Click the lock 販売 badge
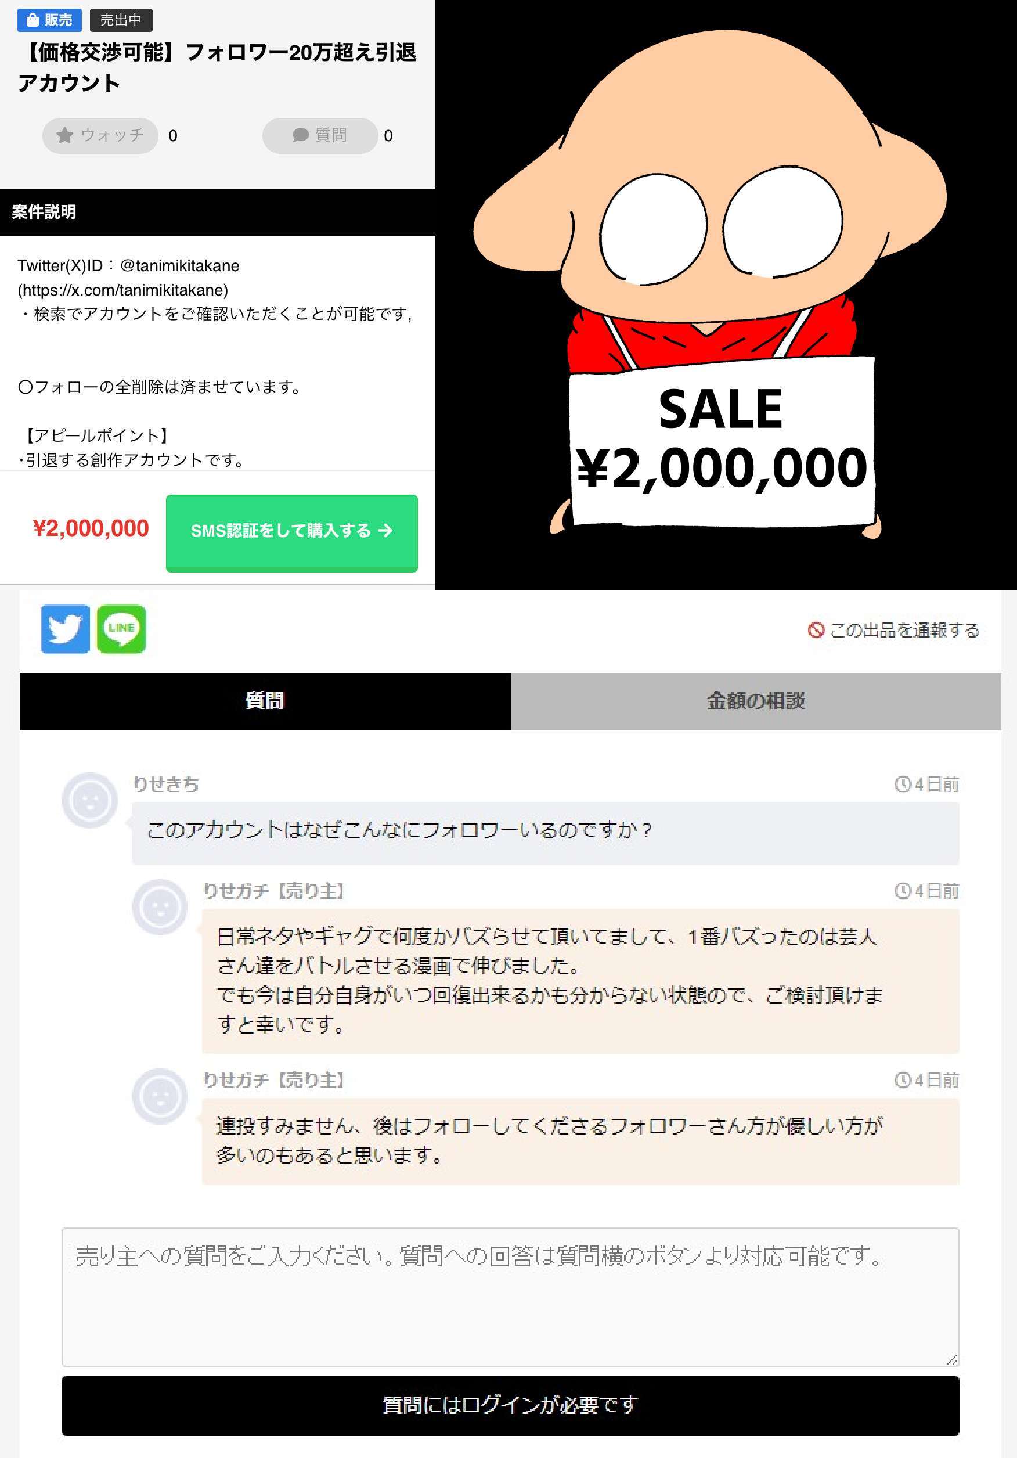The height and width of the screenshot is (1458, 1017). pyautogui.click(x=49, y=20)
